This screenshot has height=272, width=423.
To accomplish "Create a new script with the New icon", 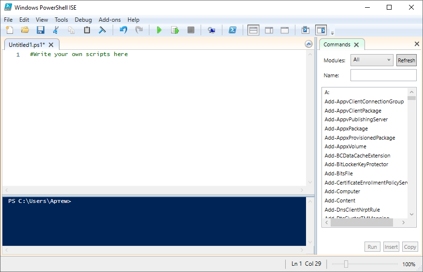I will 10,30.
